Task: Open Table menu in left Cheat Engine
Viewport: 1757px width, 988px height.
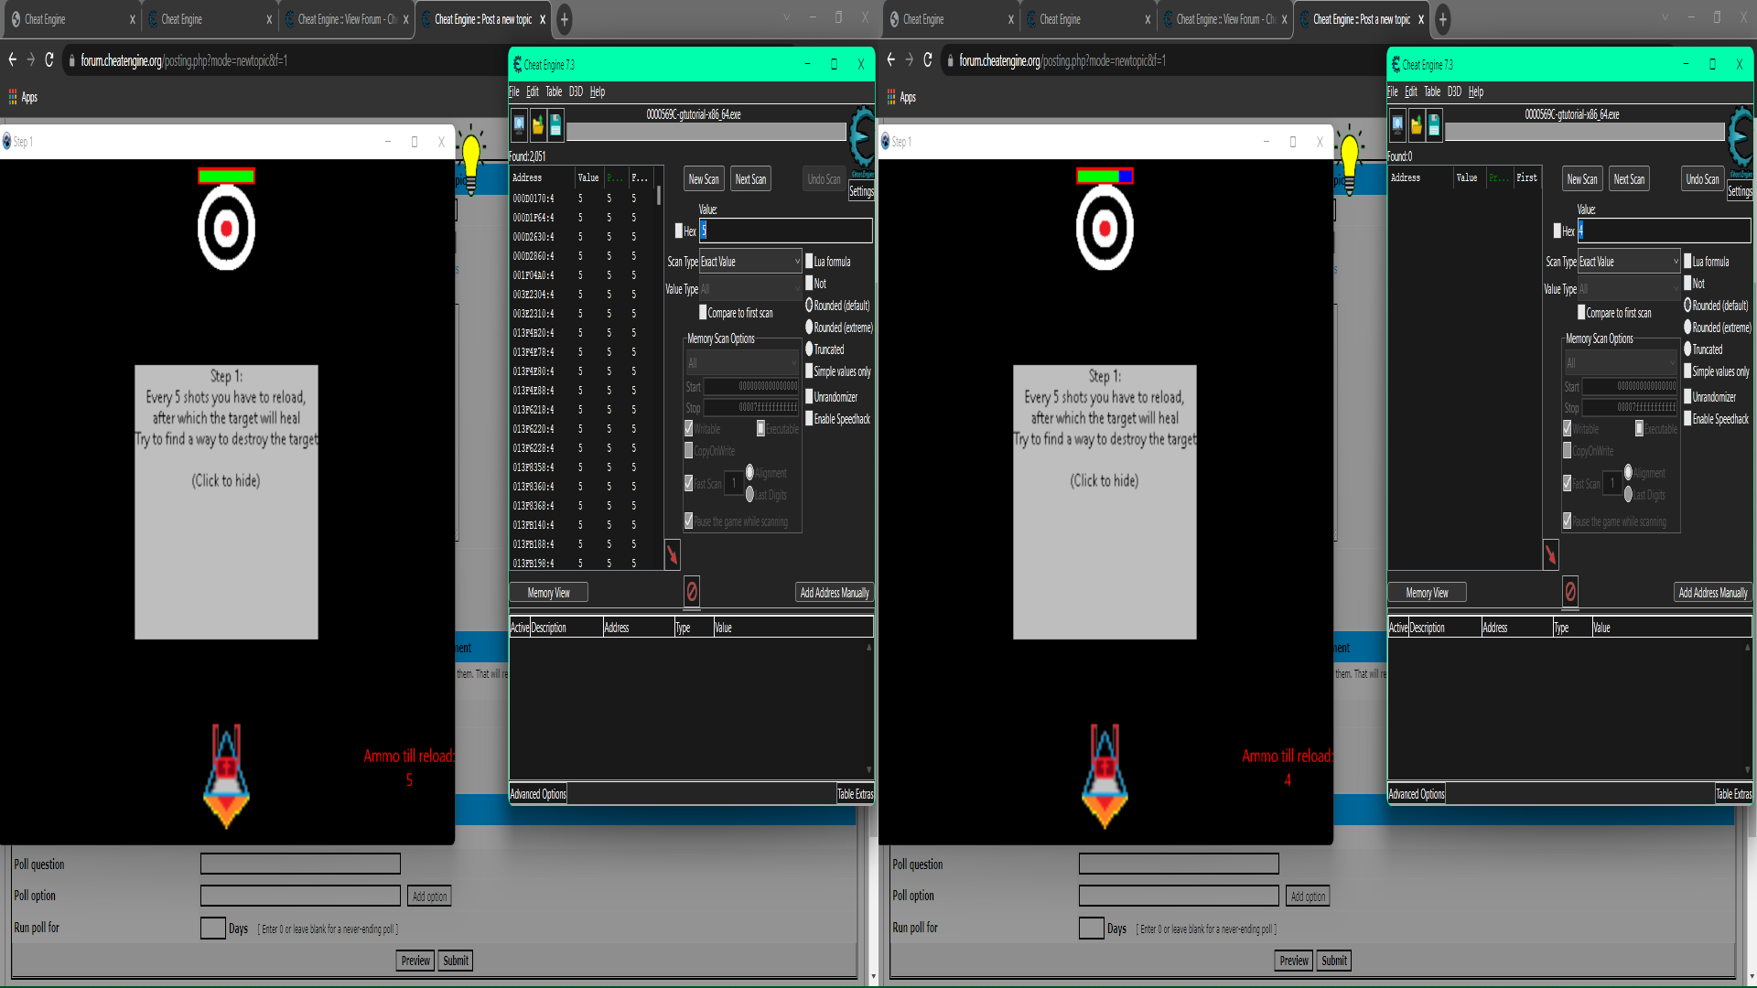Action: (x=554, y=91)
